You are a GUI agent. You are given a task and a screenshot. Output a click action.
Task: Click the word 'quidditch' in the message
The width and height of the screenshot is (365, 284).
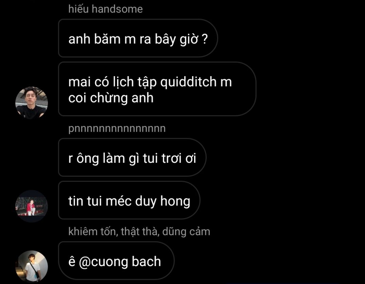(188, 82)
